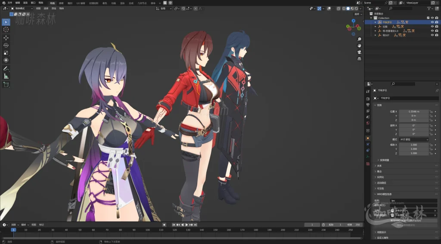
Task: Open the Texture properties checker tab
Action: 368,164
